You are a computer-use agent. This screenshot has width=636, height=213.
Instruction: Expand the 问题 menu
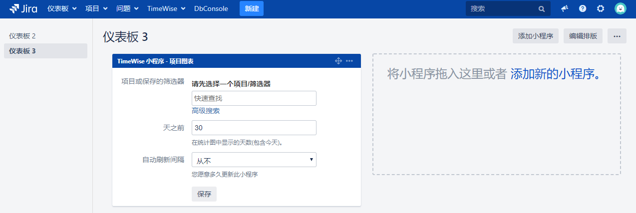point(127,8)
